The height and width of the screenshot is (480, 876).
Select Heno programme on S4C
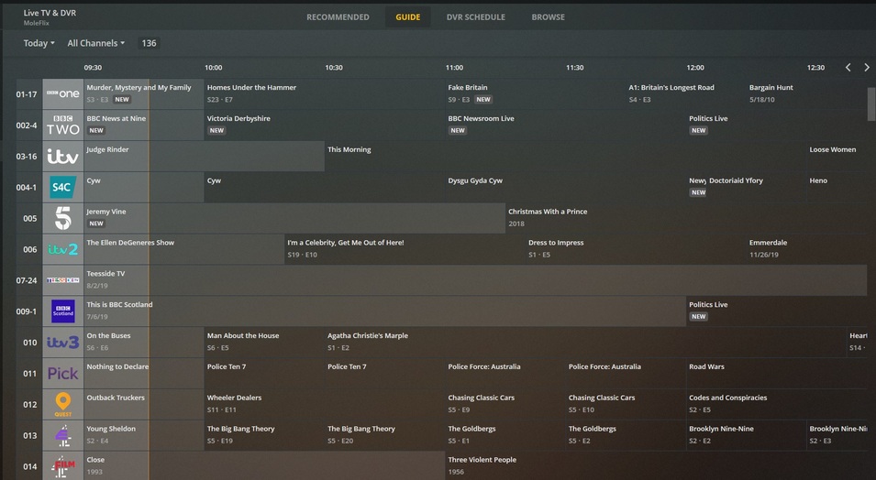tap(837, 188)
